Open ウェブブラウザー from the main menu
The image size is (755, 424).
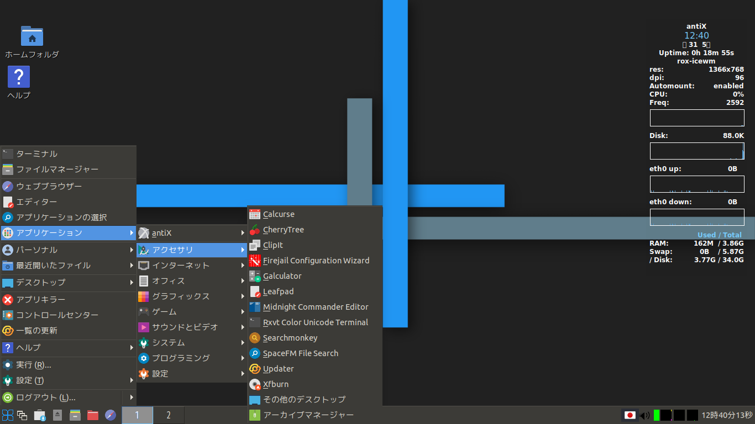[68, 187]
